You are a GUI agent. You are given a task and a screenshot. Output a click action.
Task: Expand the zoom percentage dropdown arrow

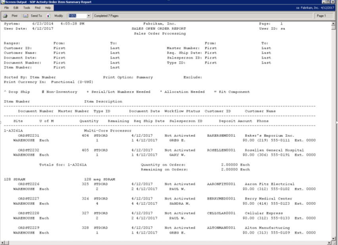point(88,16)
